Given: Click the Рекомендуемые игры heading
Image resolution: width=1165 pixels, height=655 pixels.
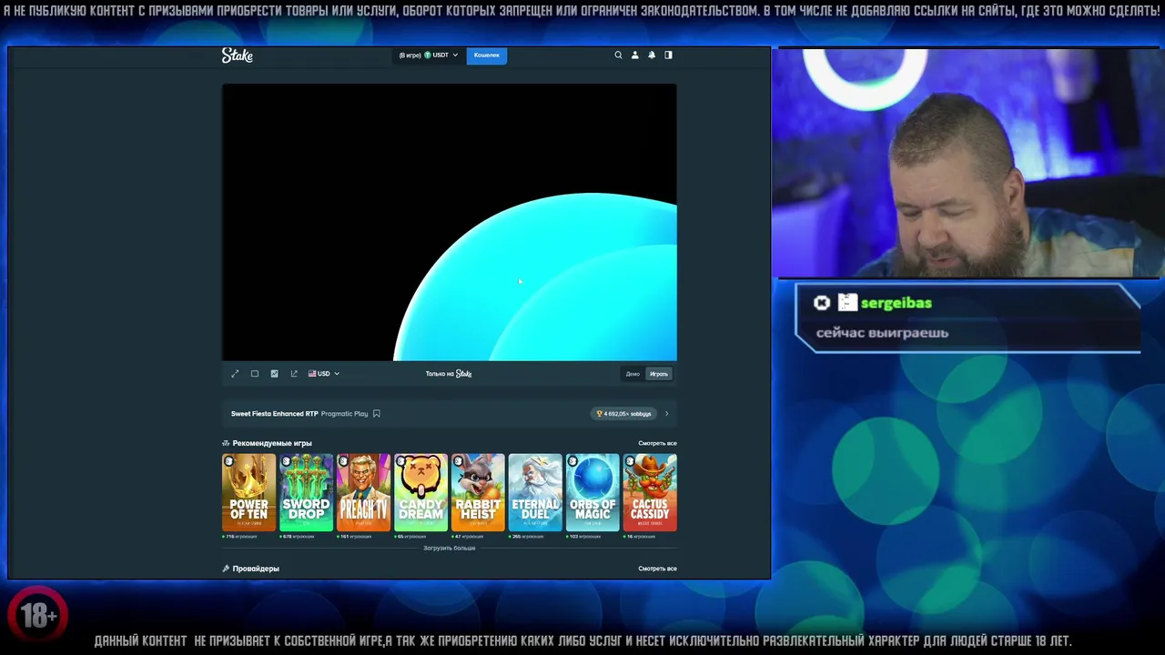Looking at the screenshot, I should click(x=272, y=443).
